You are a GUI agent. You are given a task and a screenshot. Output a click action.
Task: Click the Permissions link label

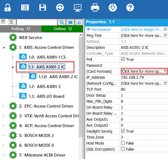click(101, 30)
